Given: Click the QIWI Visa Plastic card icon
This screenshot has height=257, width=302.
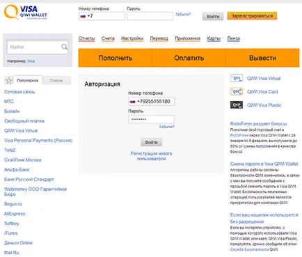Looking at the screenshot, I should pyautogui.click(x=237, y=105).
